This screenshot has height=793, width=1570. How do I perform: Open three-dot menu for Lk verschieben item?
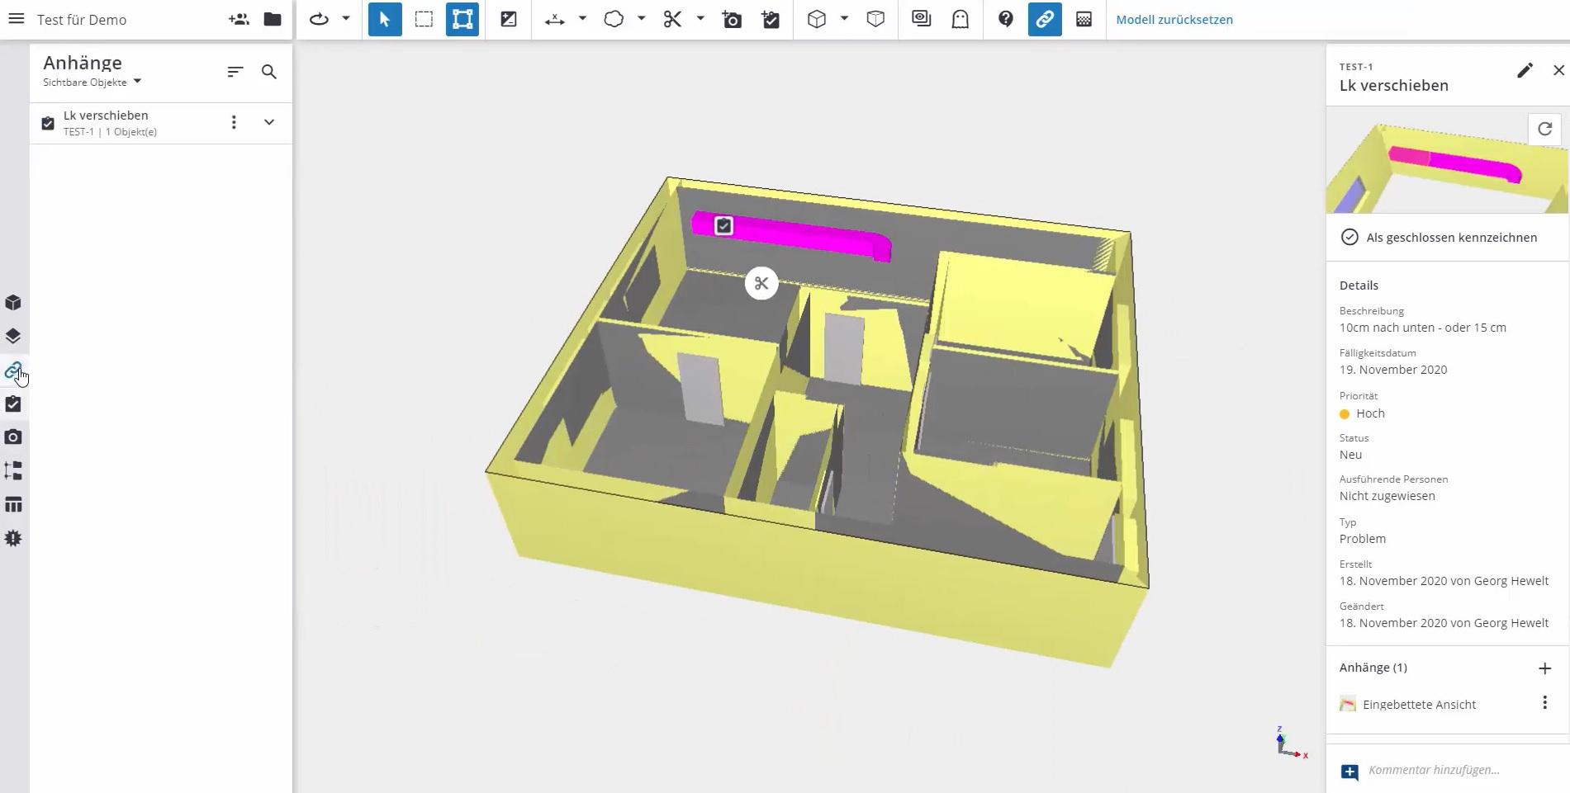(234, 122)
